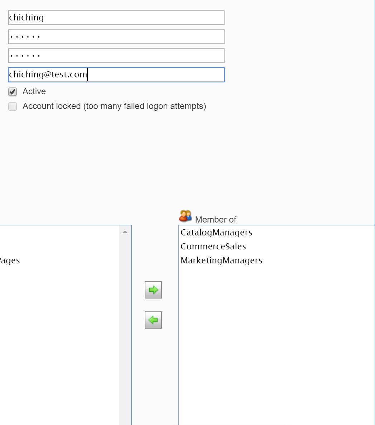Select CommerceSales in Member of list
Viewport: 375px width, 425px height.
213,247
